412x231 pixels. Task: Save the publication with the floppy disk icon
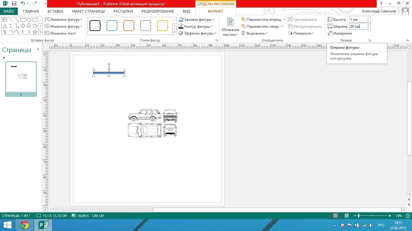(x=14, y=4)
